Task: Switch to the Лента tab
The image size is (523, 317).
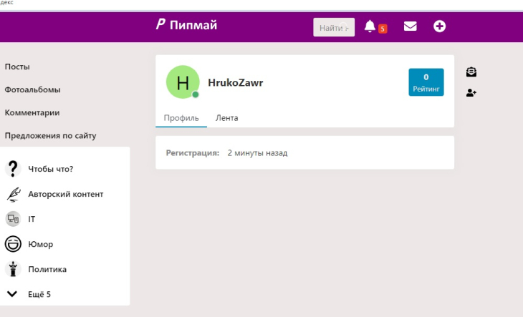Action: 227,118
